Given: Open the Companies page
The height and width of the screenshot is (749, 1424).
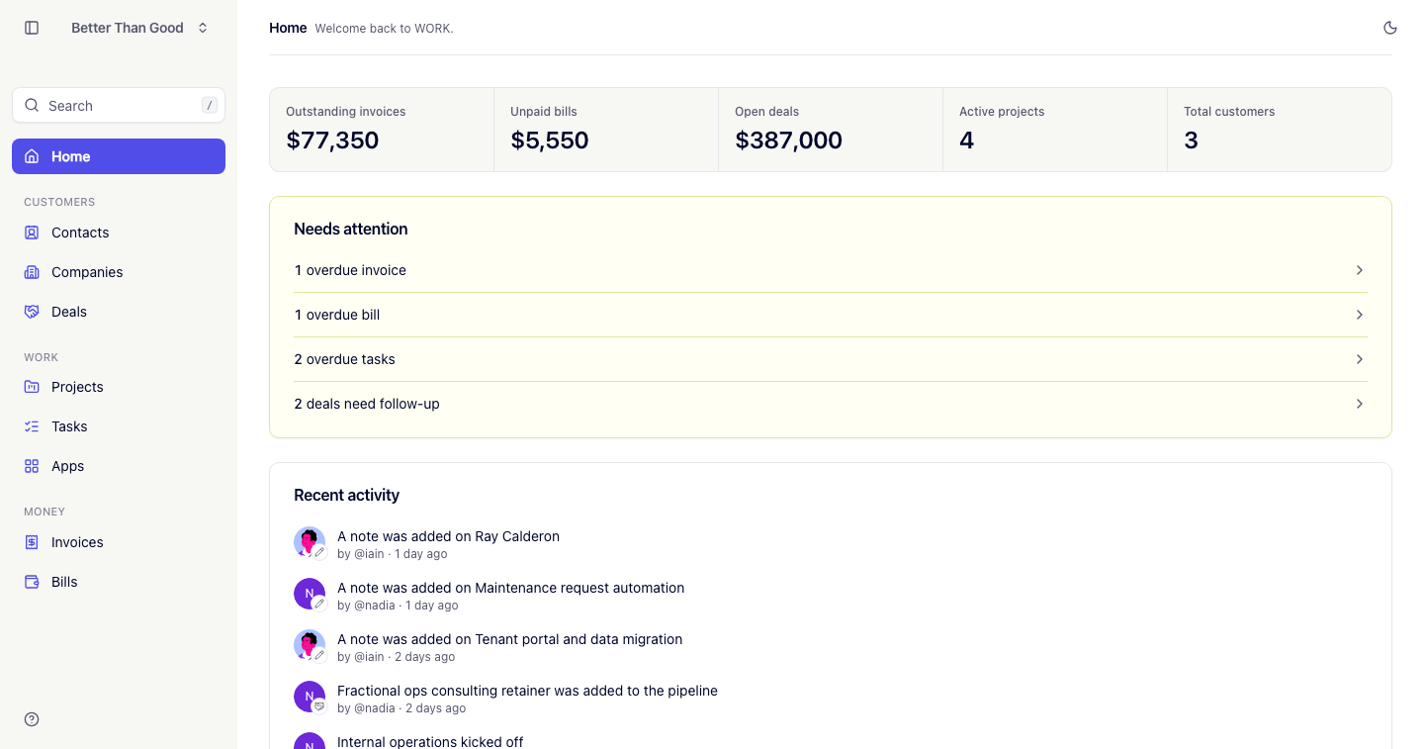Looking at the screenshot, I should pyautogui.click(x=119, y=272).
